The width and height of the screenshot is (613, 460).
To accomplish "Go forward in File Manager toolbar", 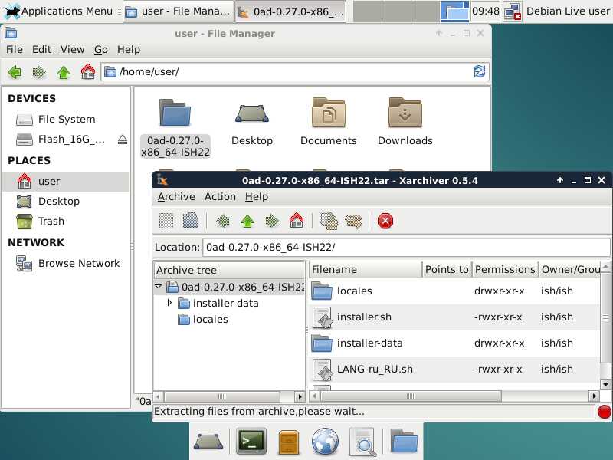I will pos(39,72).
